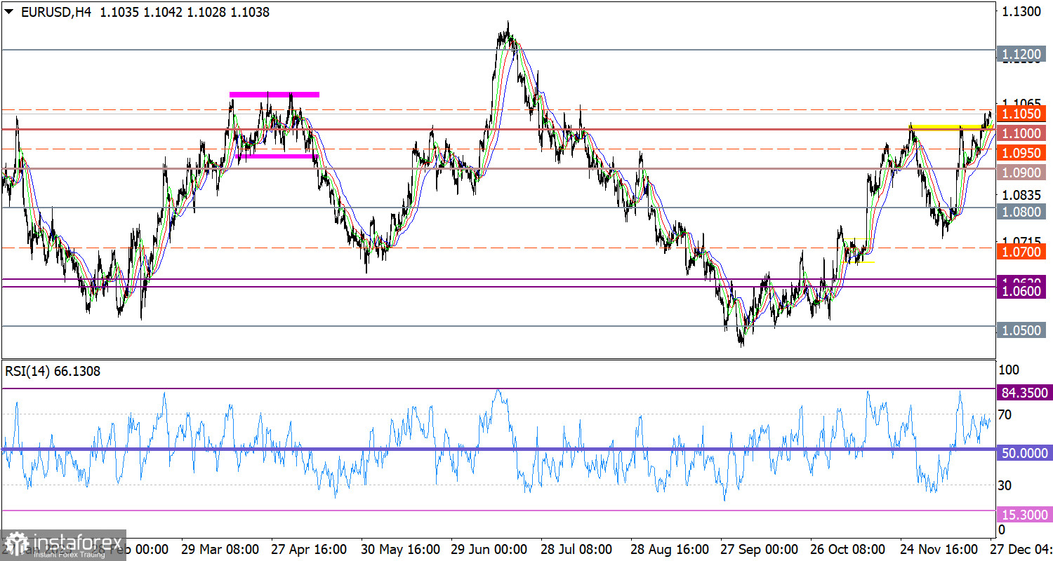The height and width of the screenshot is (561, 1053).
Task: Click the RSI scale value 30
Action: tap(1005, 485)
